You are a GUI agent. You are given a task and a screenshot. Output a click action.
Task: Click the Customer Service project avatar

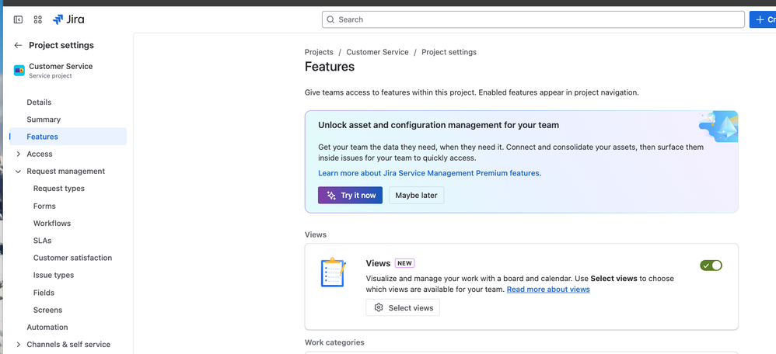[19, 71]
